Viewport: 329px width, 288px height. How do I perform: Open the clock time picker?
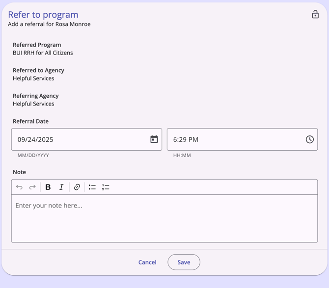(309, 139)
